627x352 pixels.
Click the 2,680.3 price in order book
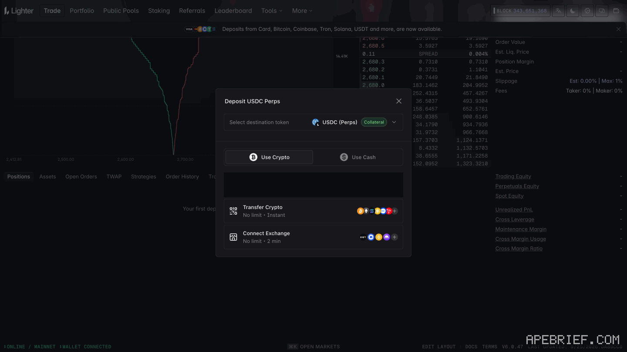(374, 62)
